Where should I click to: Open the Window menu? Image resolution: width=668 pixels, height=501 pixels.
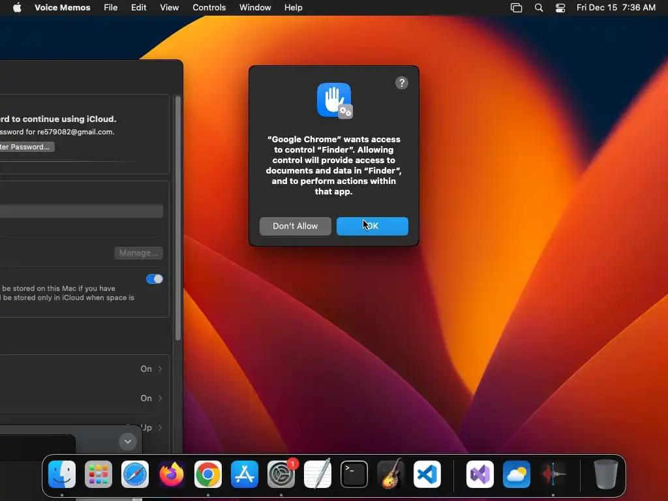[255, 8]
